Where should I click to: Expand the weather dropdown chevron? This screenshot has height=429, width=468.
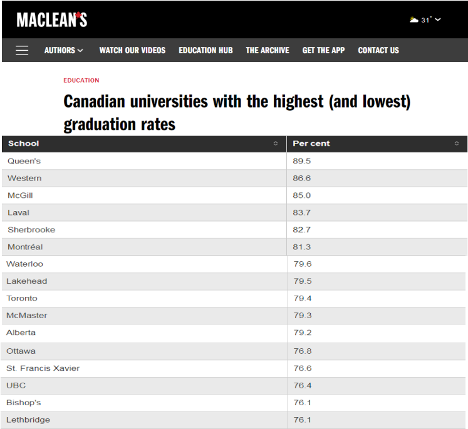(438, 20)
